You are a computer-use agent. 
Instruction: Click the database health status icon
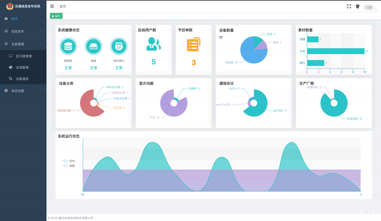point(68,46)
